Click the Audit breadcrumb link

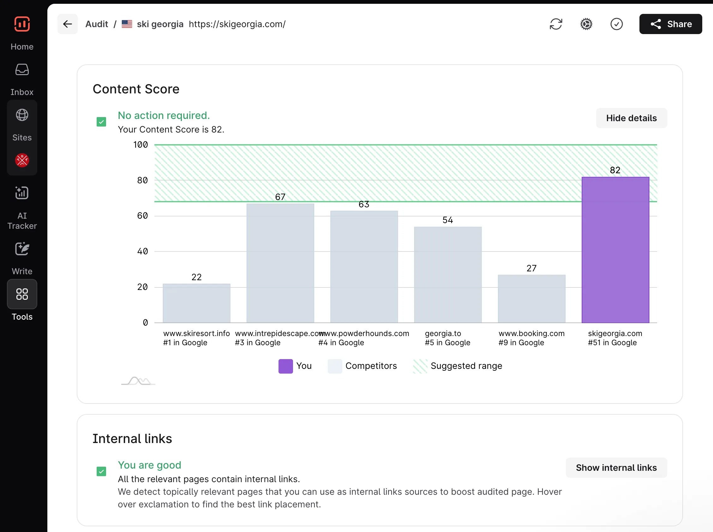(x=97, y=24)
